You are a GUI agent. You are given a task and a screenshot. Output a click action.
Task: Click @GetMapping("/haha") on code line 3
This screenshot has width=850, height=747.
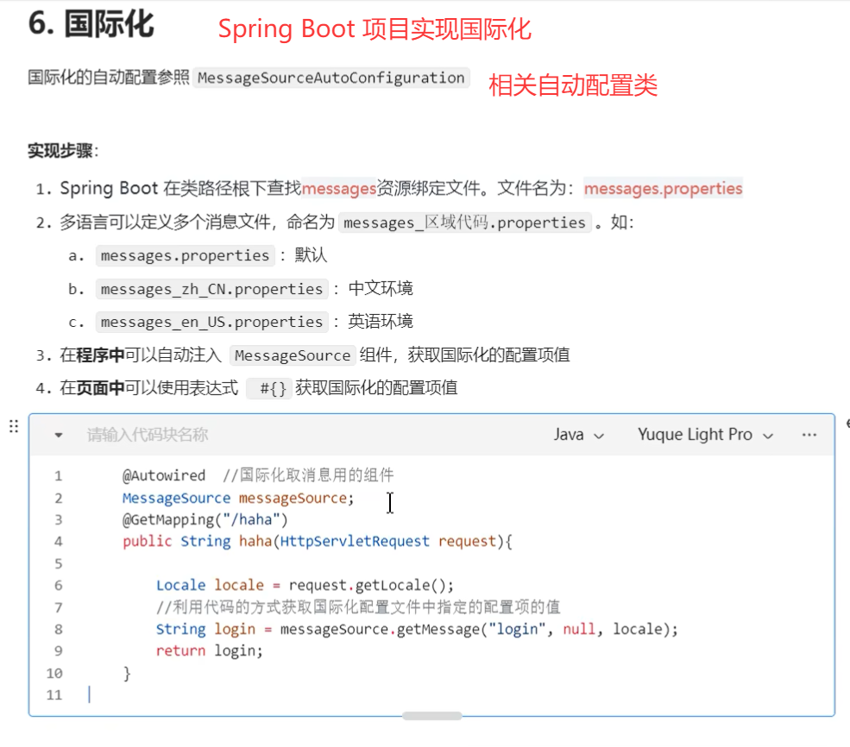(205, 520)
